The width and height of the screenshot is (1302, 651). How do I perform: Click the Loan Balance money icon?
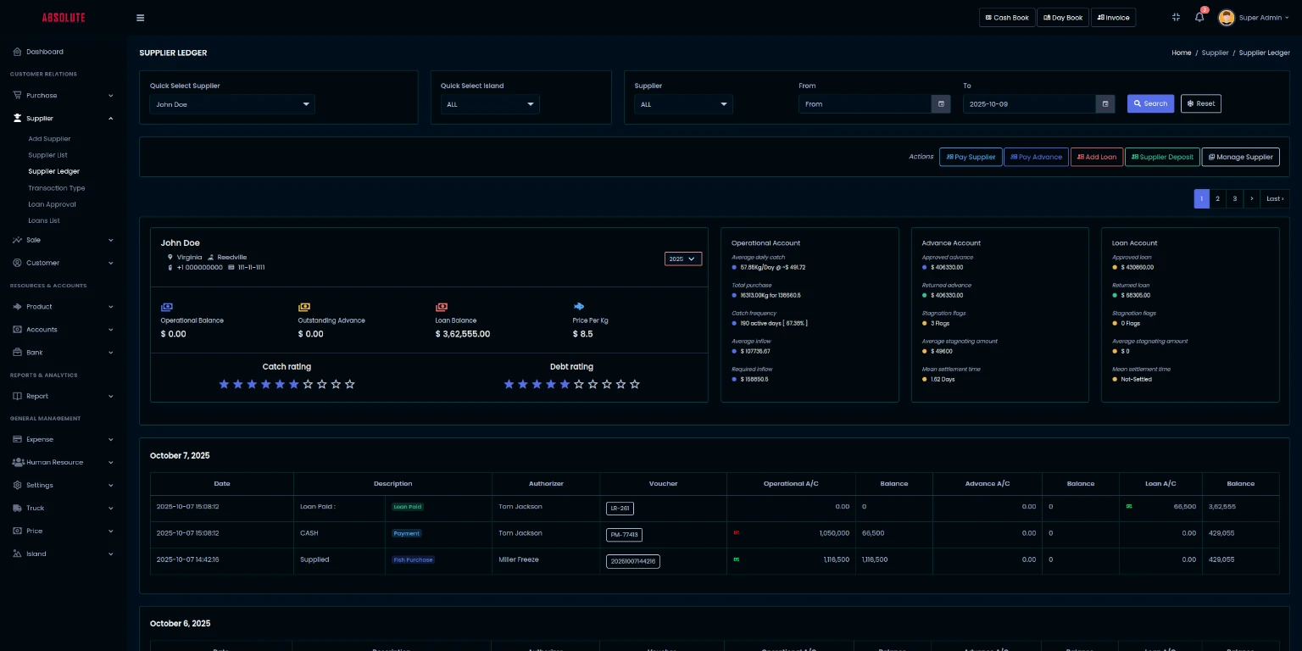(442, 307)
